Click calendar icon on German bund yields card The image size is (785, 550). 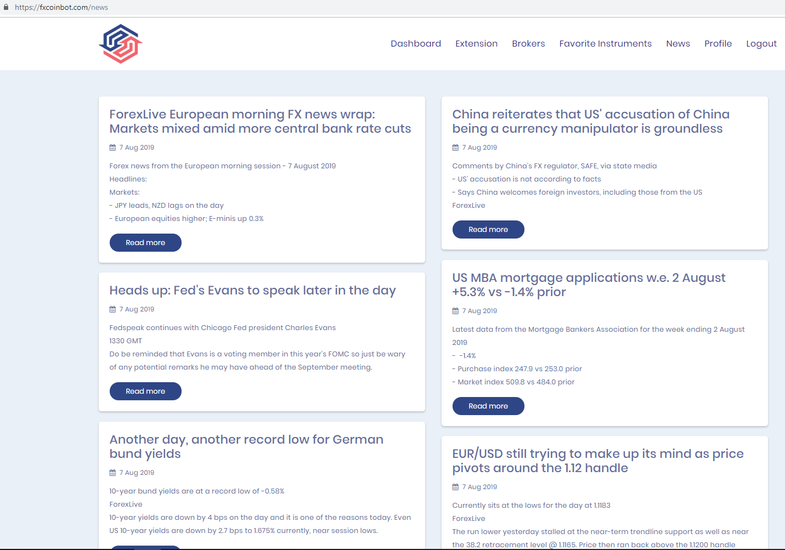click(x=112, y=473)
